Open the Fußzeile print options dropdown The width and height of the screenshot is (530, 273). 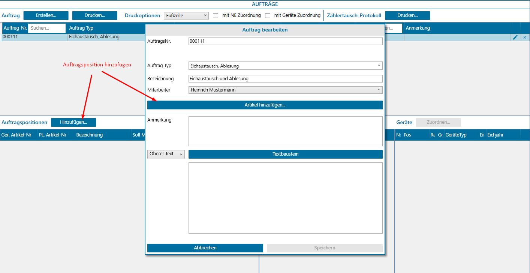click(186, 16)
